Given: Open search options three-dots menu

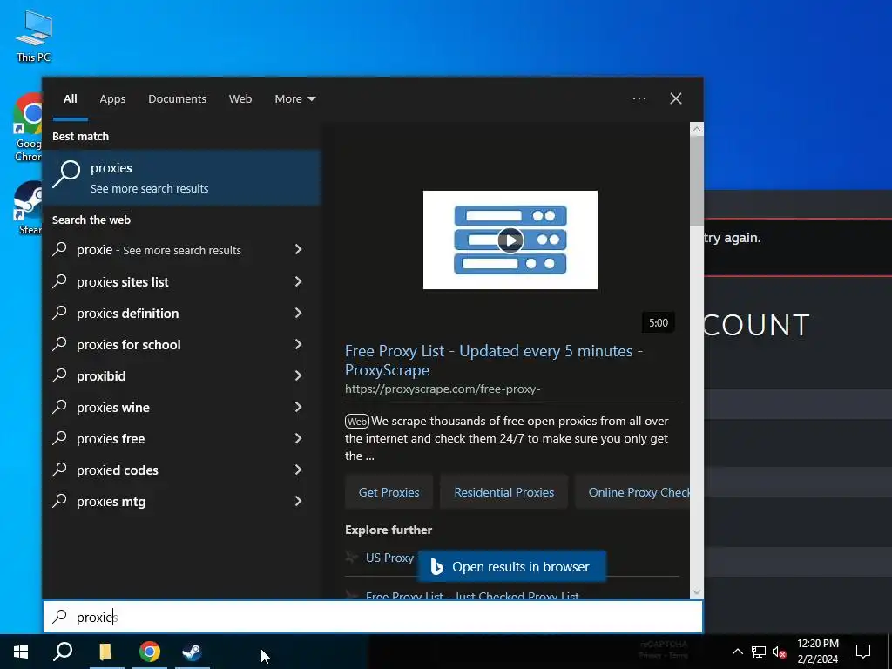Looking at the screenshot, I should (639, 98).
